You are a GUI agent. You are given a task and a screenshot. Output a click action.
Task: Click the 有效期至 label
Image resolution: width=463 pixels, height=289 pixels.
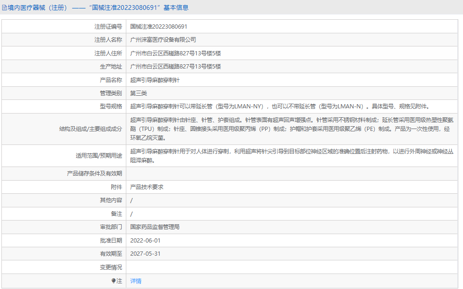click(111, 254)
